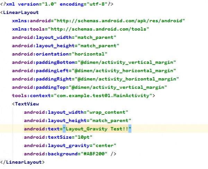
Task: Click the android:paddingTop attribute name
Action: 39,87
